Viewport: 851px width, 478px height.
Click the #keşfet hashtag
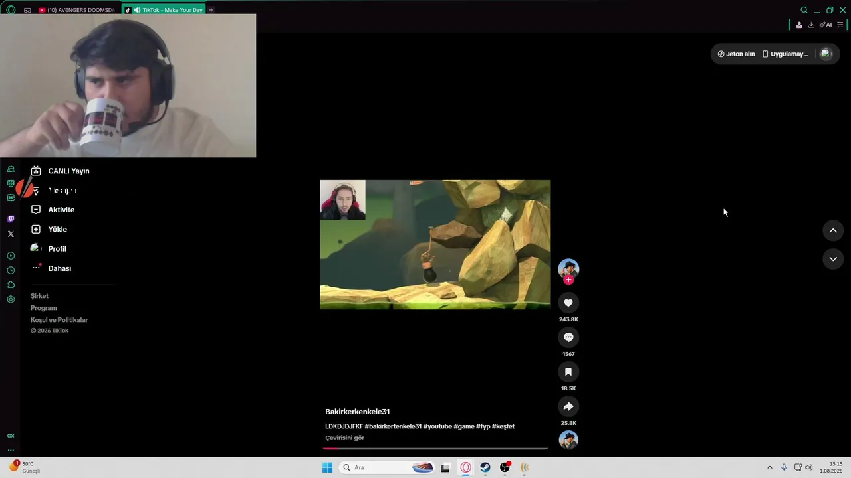(x=503, y=426)
